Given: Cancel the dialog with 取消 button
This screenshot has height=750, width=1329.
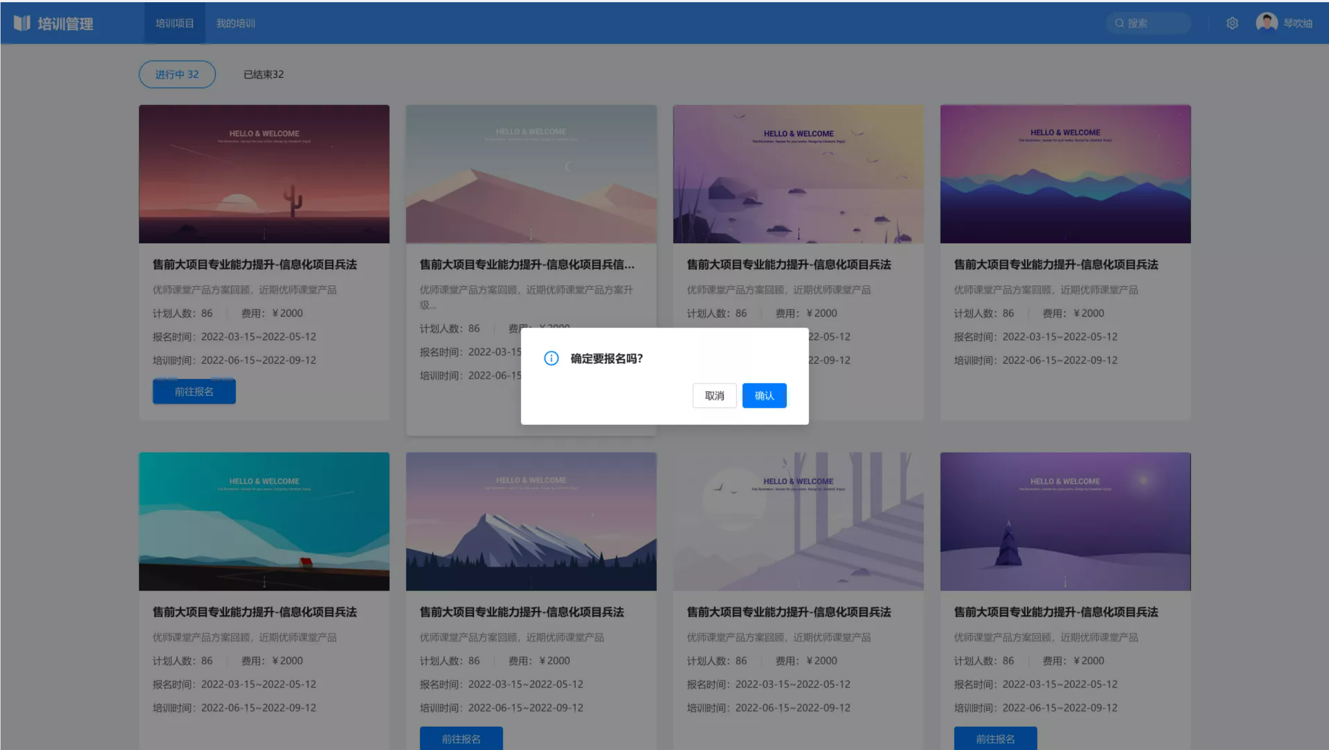Looking at the screenshot, I should 714,396.
